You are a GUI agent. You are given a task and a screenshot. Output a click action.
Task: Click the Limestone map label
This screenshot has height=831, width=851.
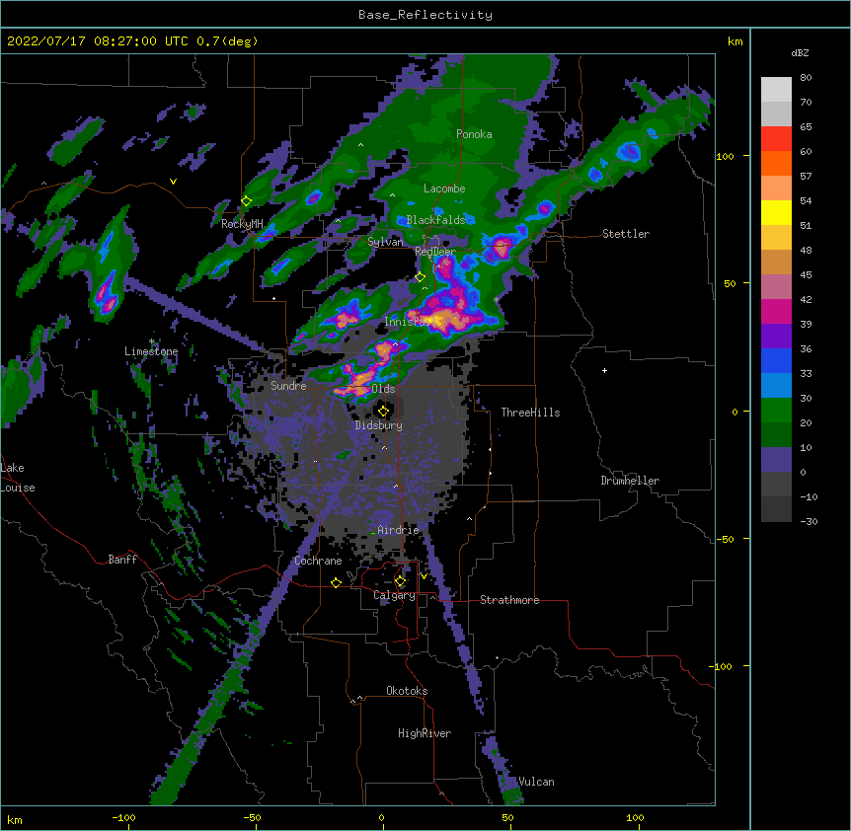151,351
